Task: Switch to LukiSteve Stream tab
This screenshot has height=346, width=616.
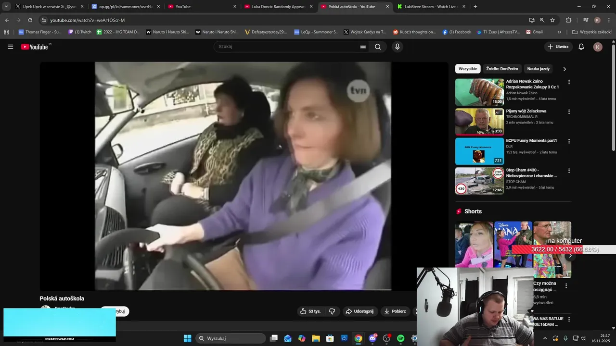Action: coord(432,7)
